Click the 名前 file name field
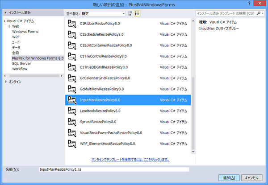This screenshot has width=268, height=185. pyautogui.click(x=114, y=169)
